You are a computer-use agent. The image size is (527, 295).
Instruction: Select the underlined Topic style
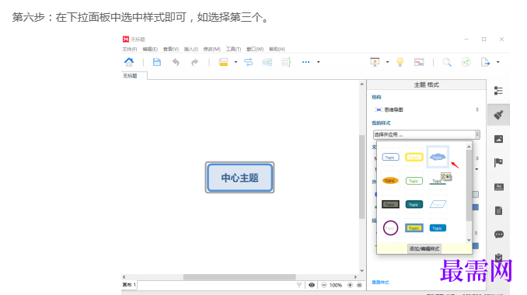pos(438,181)
